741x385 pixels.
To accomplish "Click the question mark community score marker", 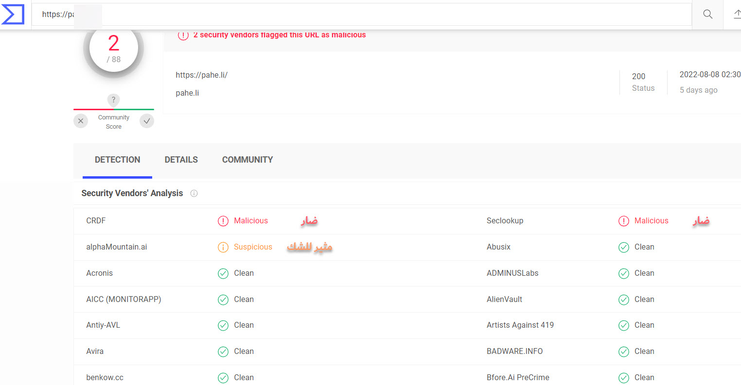I will (113, 100).
